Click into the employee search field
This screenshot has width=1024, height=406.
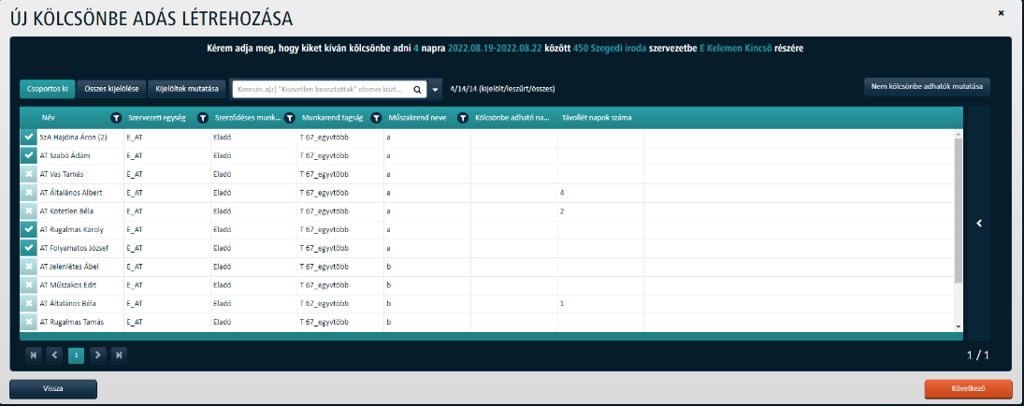point(322,89)
